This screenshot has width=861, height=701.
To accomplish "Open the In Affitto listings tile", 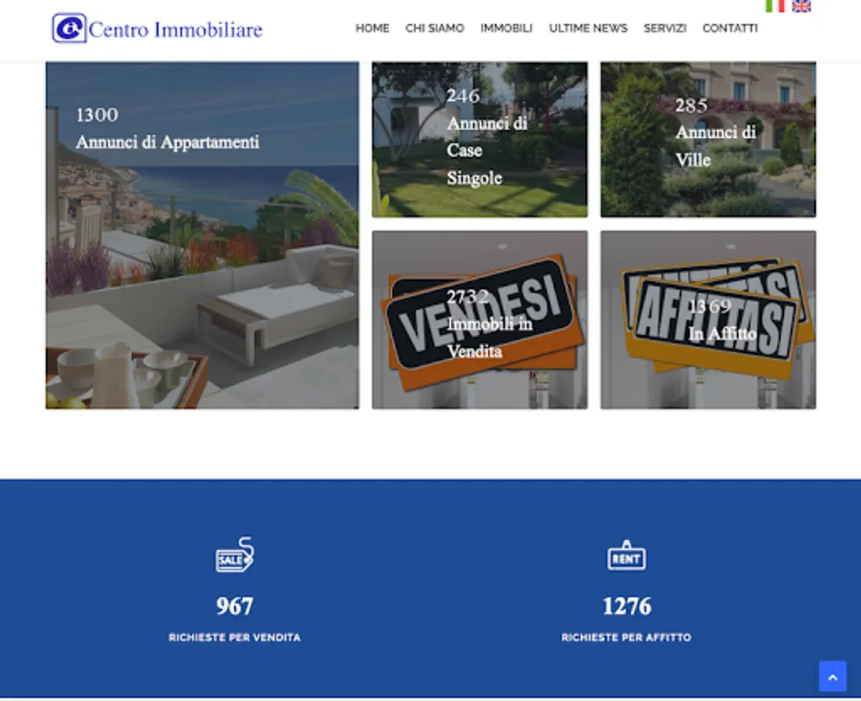I will pyautogui.click(x=708, y=319).
